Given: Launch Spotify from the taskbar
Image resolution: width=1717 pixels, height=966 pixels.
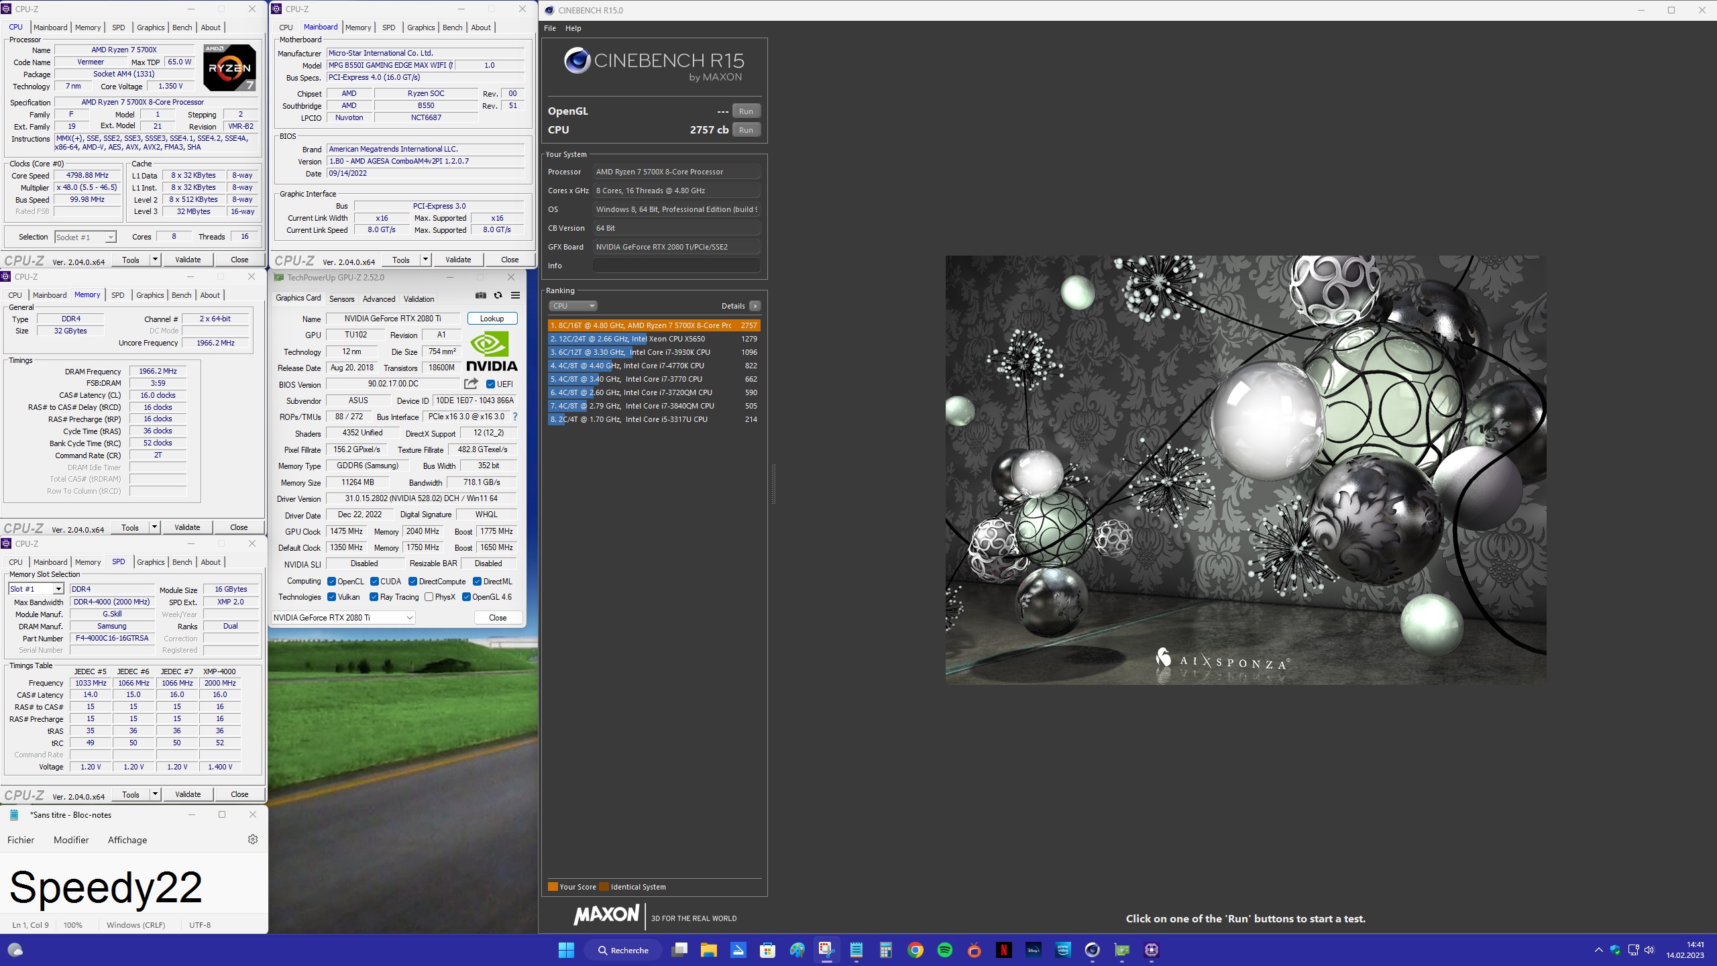Looking at the screenshot, I should pyautogui.click(x=945, y=950).
